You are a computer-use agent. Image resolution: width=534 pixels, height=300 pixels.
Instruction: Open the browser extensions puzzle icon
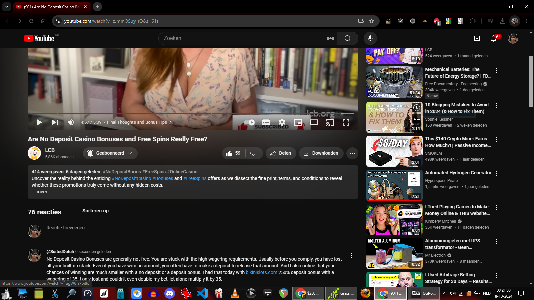473,21
